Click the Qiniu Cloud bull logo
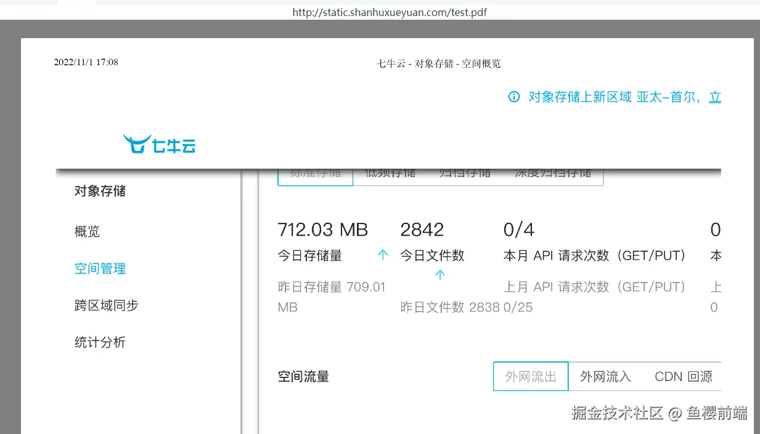Screen dimensions: 760x434 coord(159,144)
